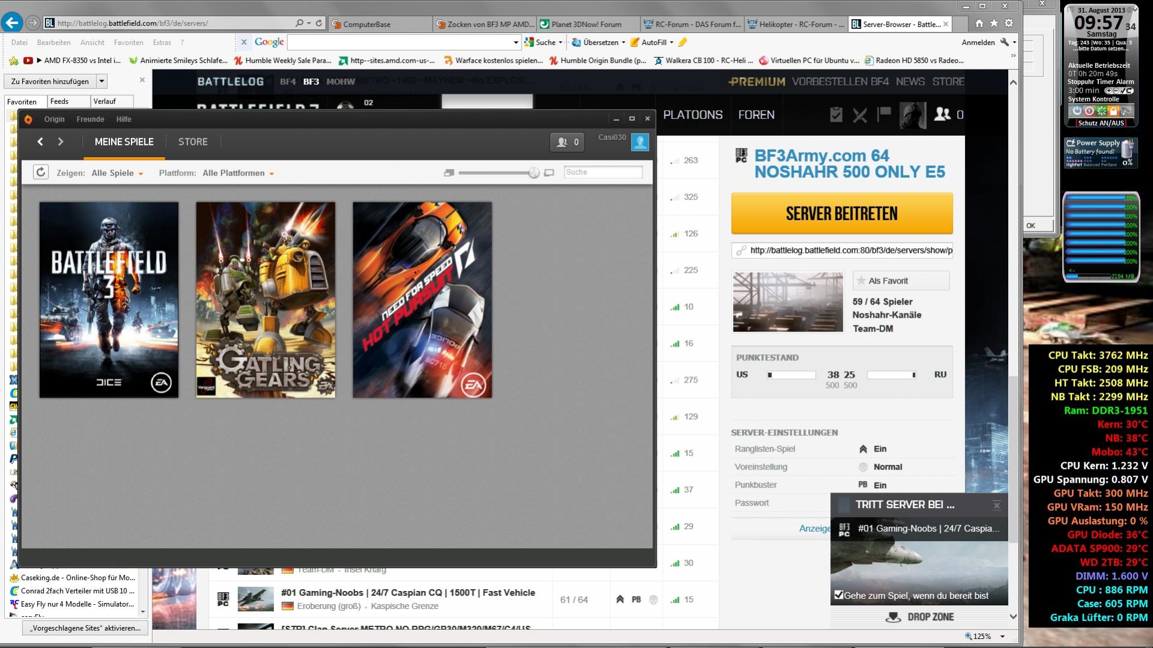Click the SERVER BEITRETEN button
The width and height of the screenshot is (1153, 648).
click(842, 213)
